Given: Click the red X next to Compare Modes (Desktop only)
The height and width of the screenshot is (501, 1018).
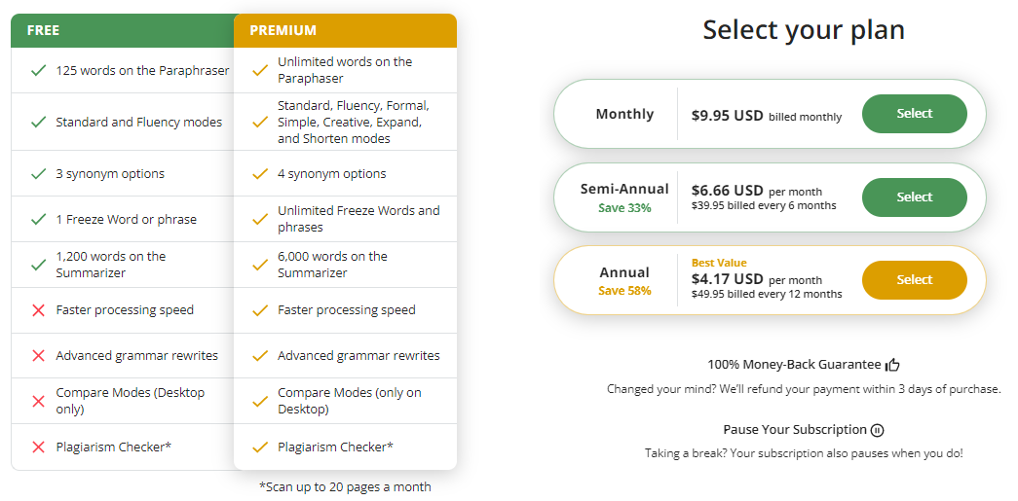Looking at the screenshot, I should click(39, 401).
